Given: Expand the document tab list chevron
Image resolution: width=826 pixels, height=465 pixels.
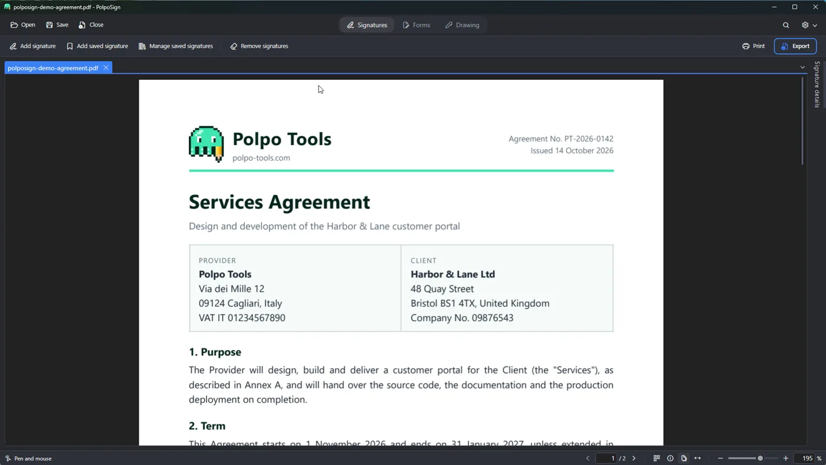Looking at the screenshot, I should pos(802,67).
